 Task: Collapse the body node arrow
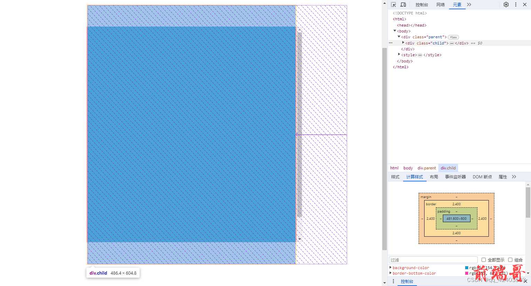395,31
